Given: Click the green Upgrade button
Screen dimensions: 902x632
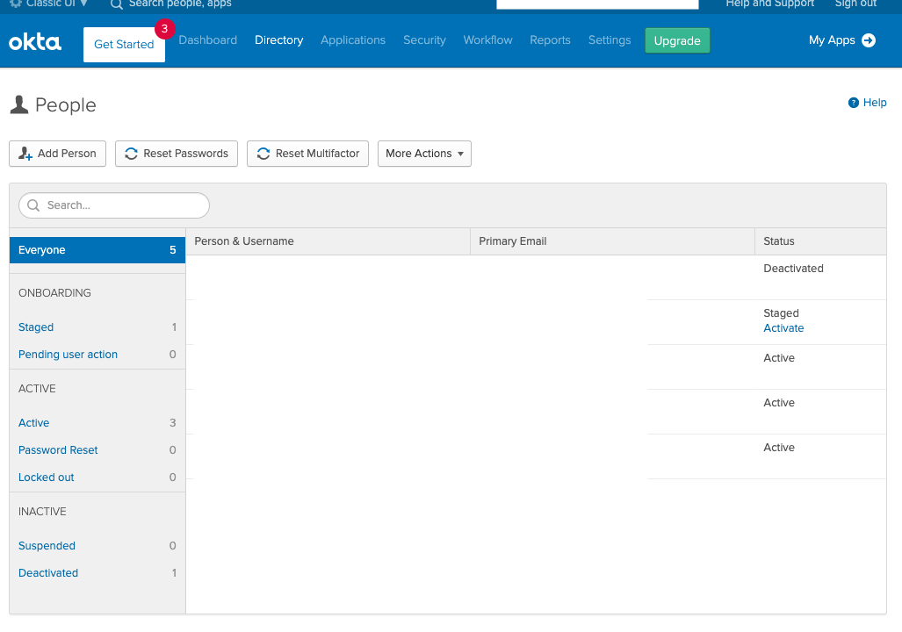Looking at the screenshot, I should point(677,41).
